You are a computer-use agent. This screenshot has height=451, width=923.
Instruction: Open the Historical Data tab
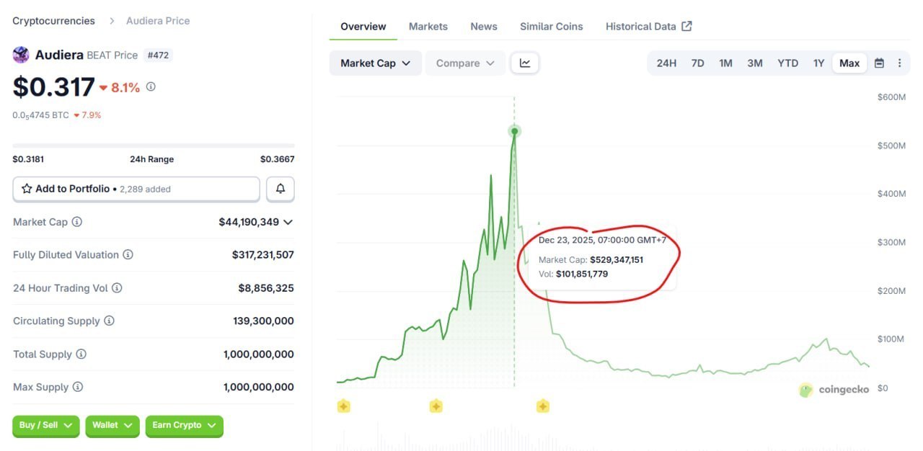click(641, 26)
